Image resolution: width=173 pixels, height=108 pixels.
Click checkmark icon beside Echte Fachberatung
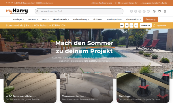(92, 3)
